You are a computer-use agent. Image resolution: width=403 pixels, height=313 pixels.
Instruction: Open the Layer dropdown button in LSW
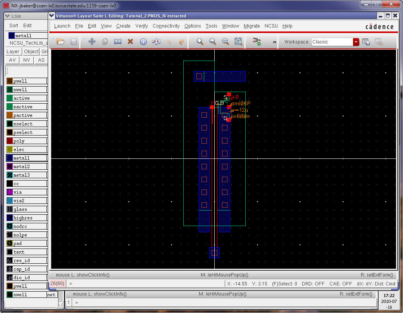tap(13, 52)
